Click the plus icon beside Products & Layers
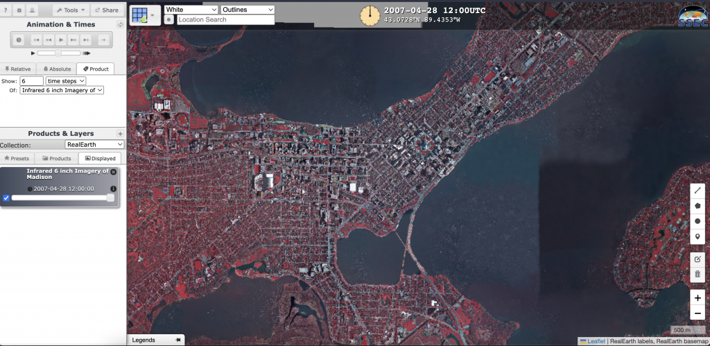Viewport: 710px width, 346px height. coord(120,134)
